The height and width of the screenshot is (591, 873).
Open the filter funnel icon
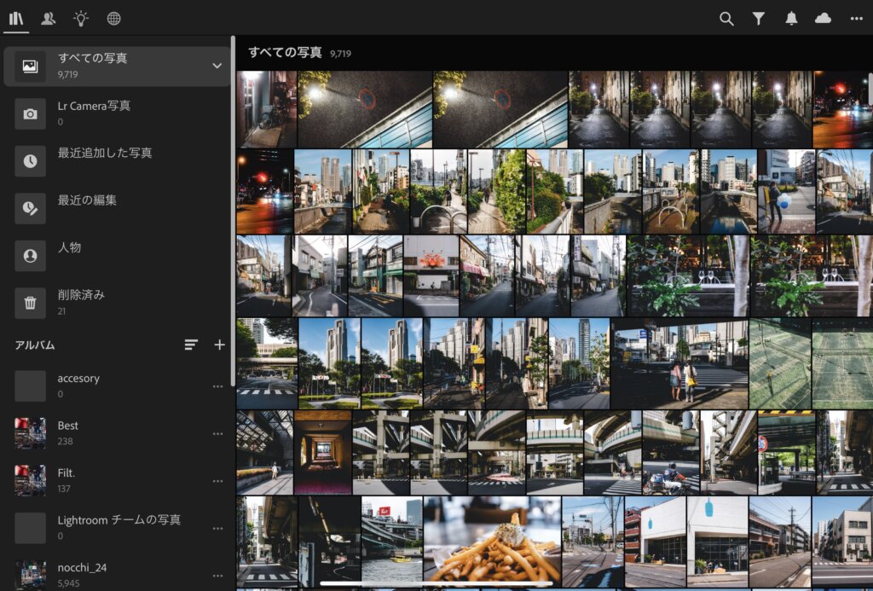[x=758, y=19]
